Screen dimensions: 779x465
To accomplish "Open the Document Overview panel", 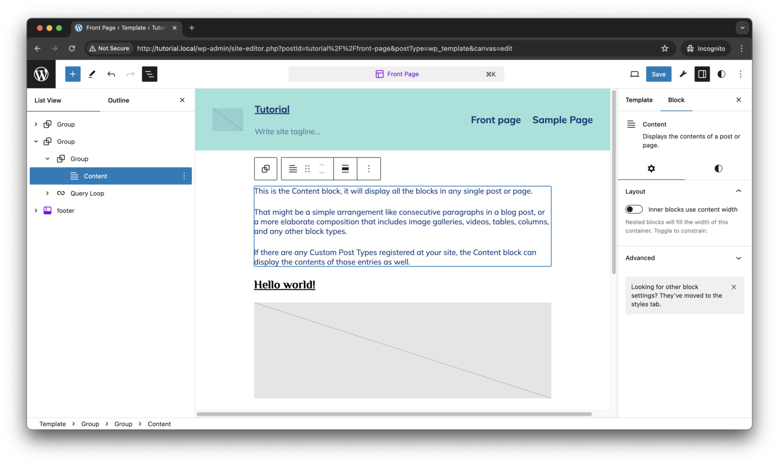I will point(149,74).
